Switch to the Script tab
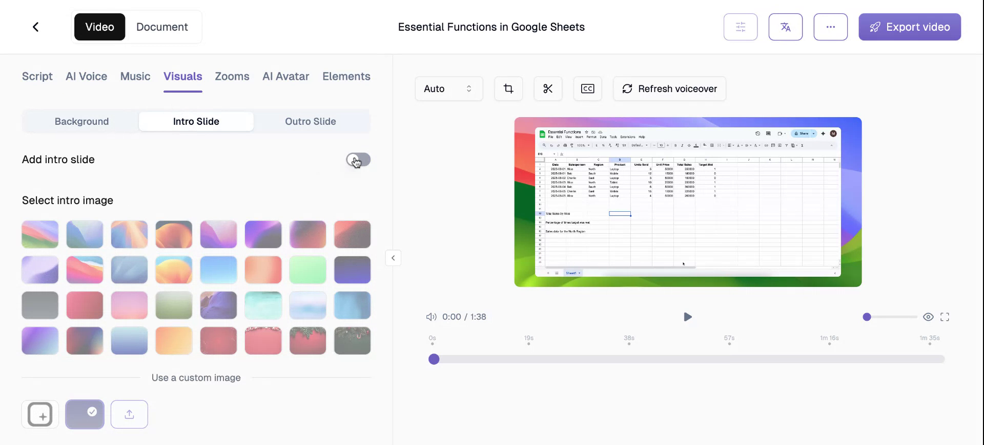The image size is (984, 445). pos(37,76)
